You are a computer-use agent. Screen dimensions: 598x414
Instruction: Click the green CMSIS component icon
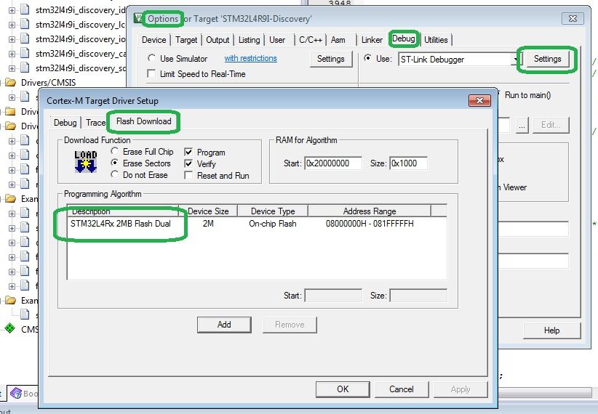click(10, 328)
